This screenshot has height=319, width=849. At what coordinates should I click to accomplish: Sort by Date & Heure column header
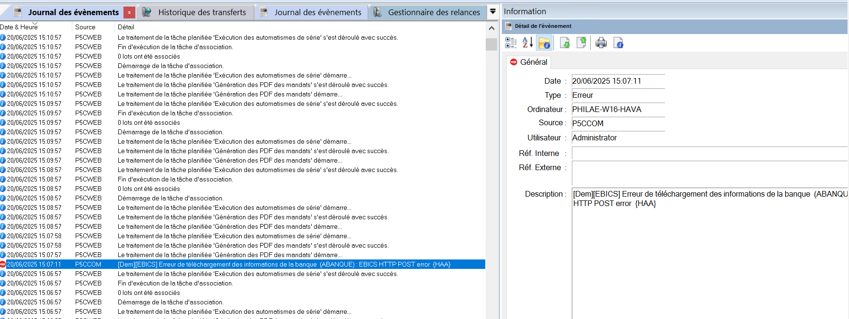coord(19,27)
